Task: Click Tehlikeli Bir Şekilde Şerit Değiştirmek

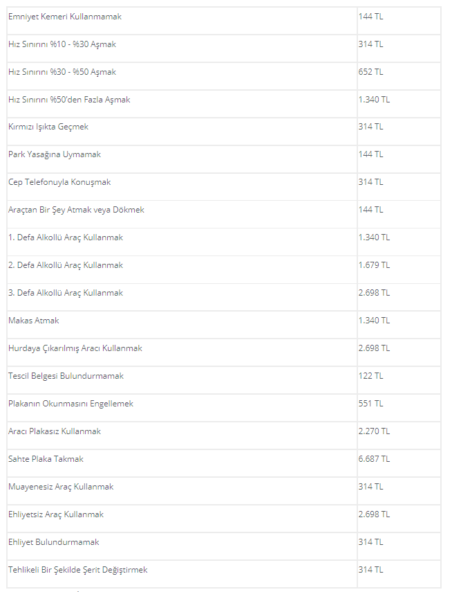Action: tap(77, 570)
